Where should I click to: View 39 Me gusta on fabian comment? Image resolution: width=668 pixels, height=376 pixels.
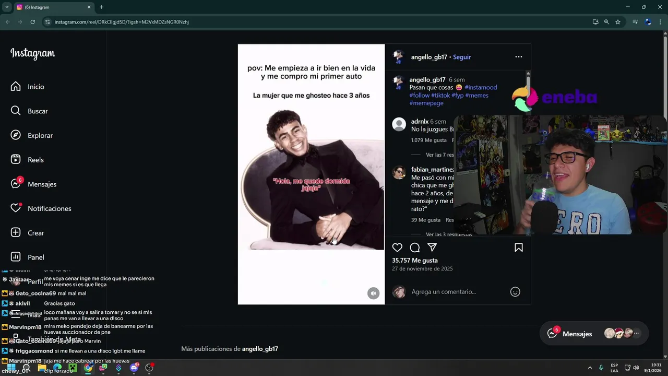pos(426,220)
